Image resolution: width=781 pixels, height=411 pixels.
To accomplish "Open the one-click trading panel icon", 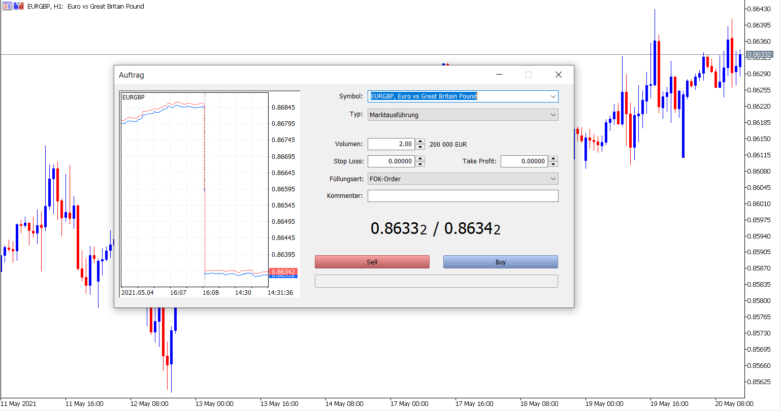I will point(19,6).
